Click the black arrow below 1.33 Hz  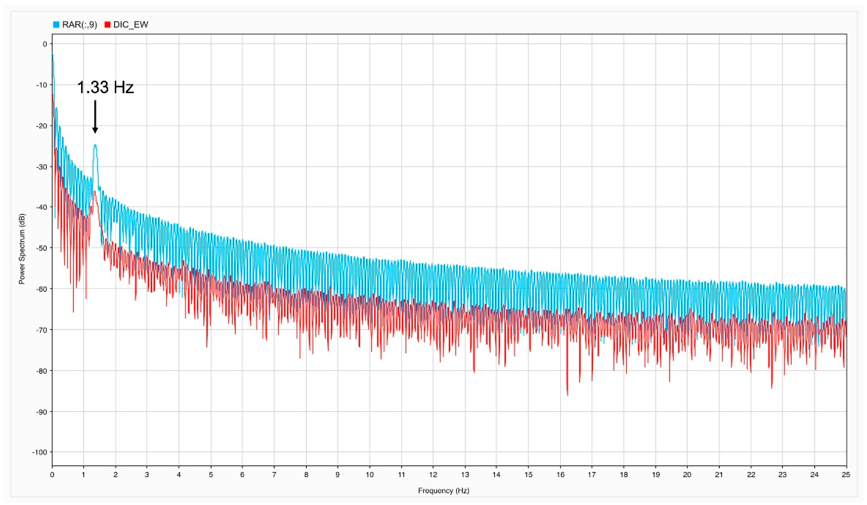click(x=95, y=117)
